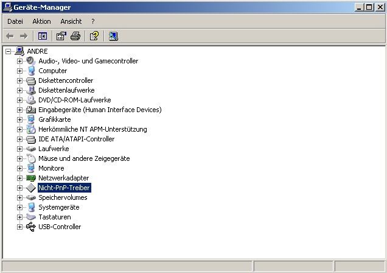Open the Datei menu
The image size is (387, 273).
15,21
